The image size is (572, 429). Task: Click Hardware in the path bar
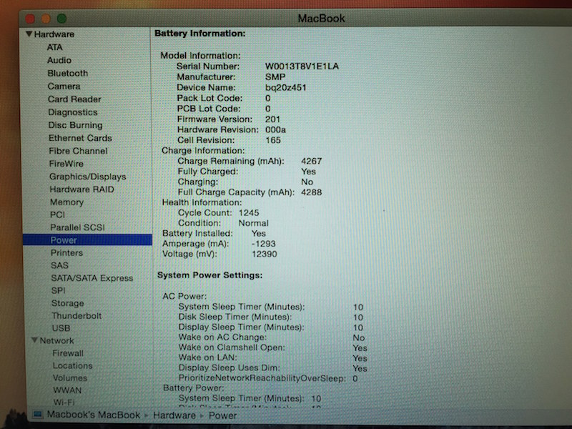pos(174,415)
